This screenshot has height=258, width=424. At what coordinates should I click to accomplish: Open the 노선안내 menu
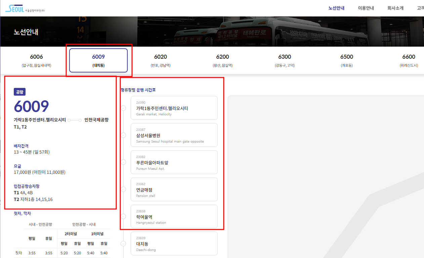pos(336,8)
